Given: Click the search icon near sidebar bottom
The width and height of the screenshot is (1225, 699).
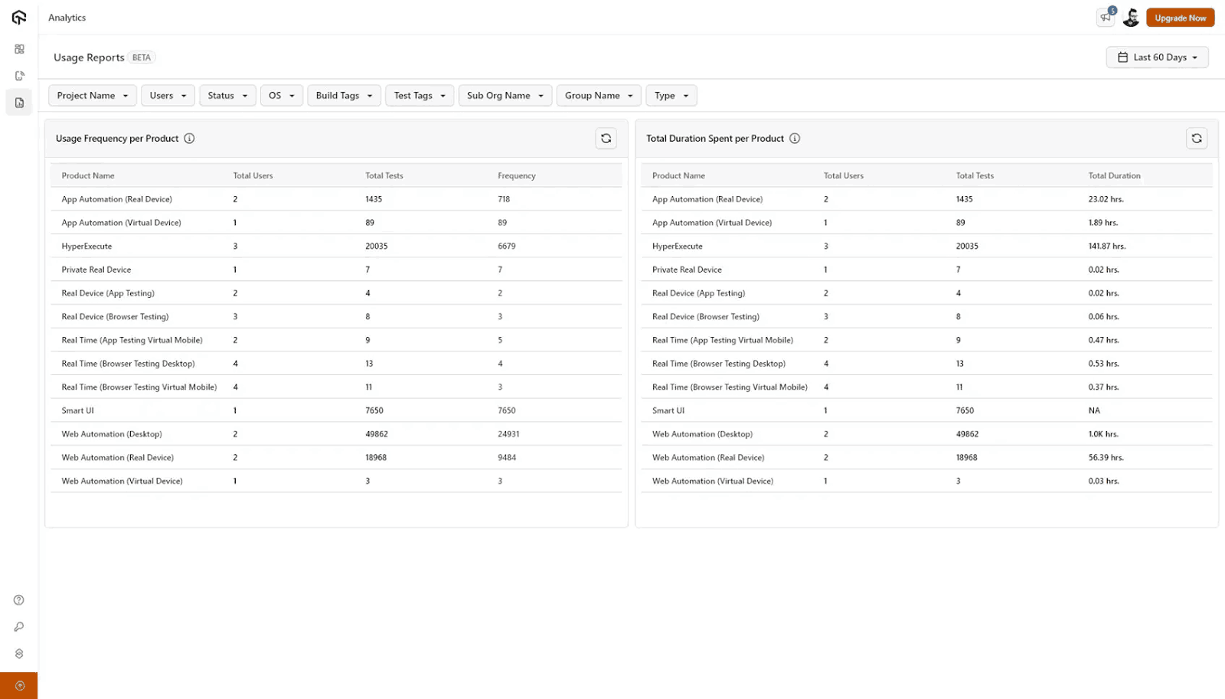Looking at the screenshot, I should (x=18, y=626).
